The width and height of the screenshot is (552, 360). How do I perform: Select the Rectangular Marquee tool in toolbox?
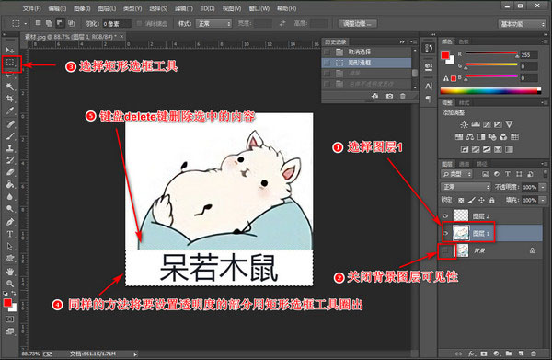point(10,63)
